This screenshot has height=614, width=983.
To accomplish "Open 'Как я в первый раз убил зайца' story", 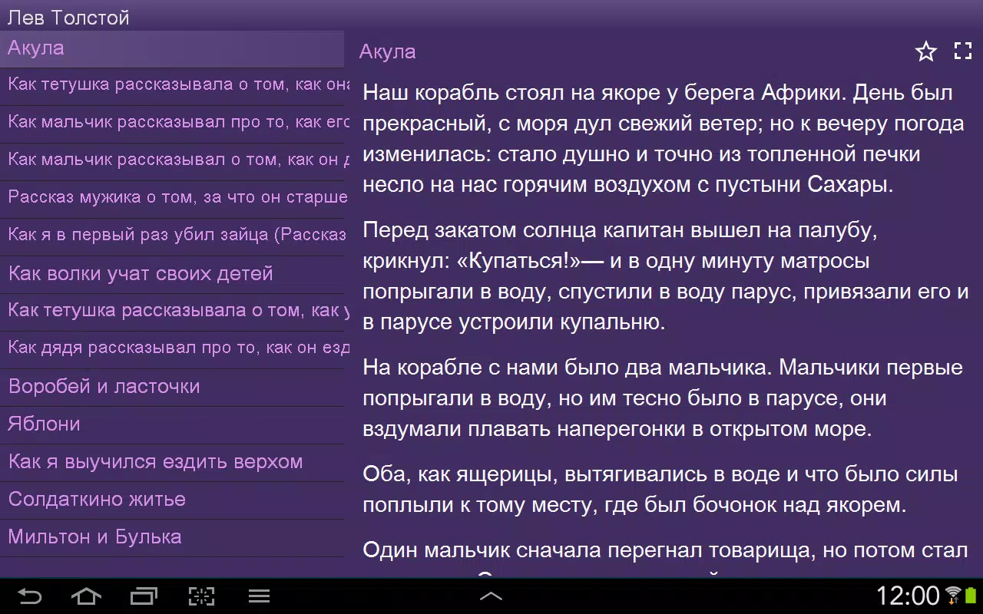I will pos(172,236).
